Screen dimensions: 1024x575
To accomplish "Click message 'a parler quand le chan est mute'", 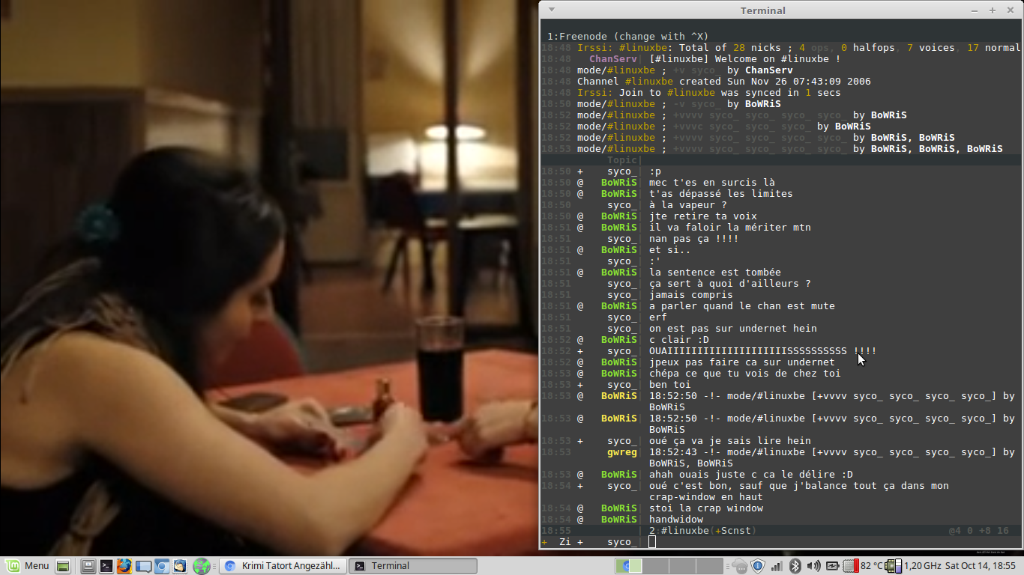I will [742, 305].
